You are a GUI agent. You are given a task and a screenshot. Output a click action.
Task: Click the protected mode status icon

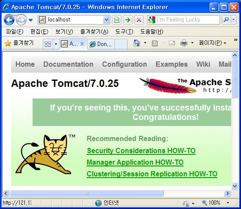(x=186, y=203)
